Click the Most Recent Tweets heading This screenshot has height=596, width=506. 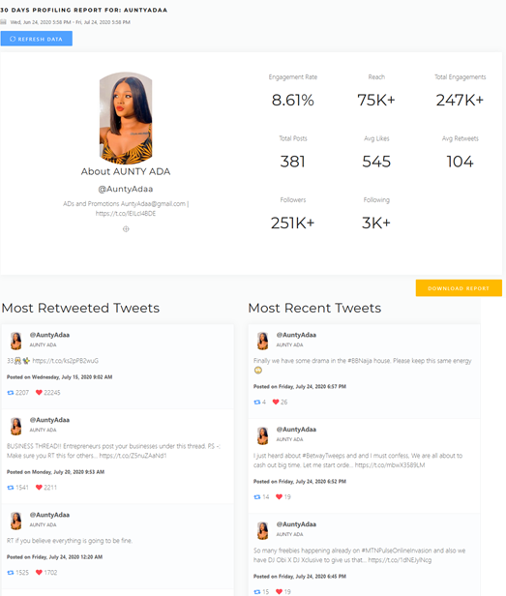click(314, 308)
